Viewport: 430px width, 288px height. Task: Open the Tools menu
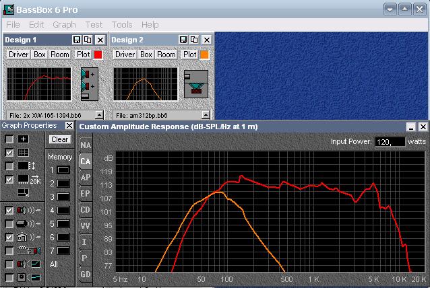(x=122, y=24)
